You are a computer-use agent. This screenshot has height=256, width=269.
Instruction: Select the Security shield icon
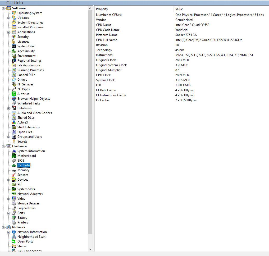(x=14, y=37)
